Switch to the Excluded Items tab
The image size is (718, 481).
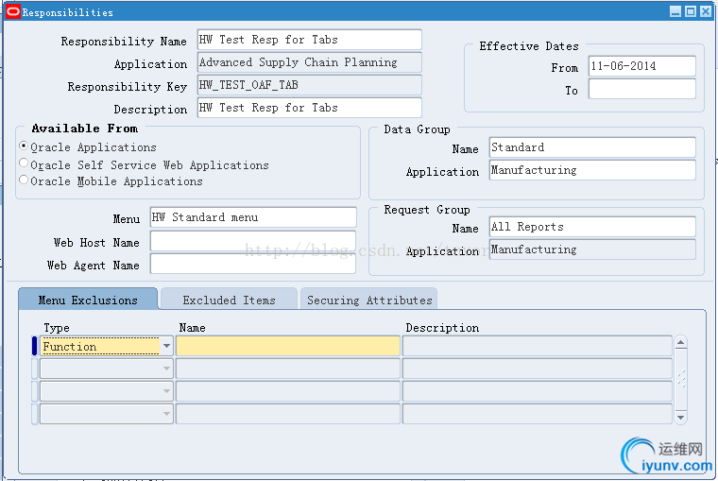(x=229, y=300)
